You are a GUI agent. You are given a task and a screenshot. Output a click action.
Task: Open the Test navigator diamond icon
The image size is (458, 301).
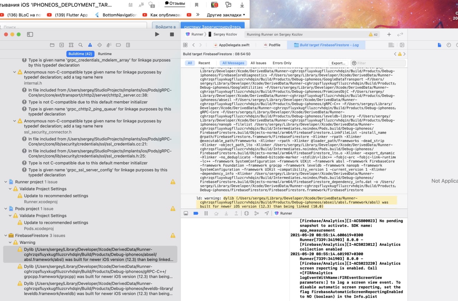point(100,45)
